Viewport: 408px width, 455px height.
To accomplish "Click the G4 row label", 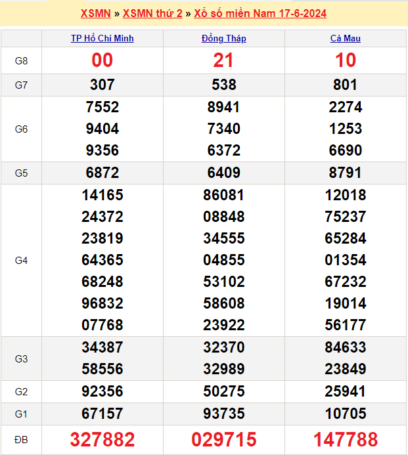I will coord(21,261).
